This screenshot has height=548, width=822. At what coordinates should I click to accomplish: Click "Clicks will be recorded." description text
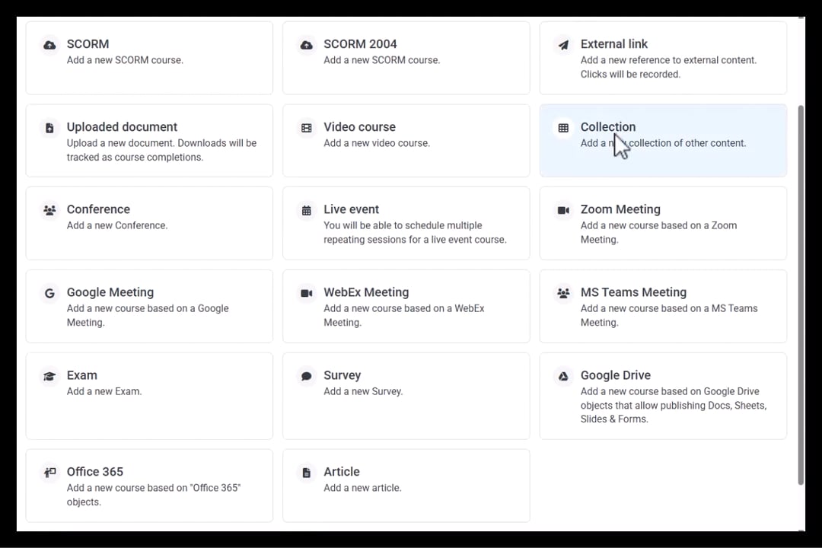630,75
